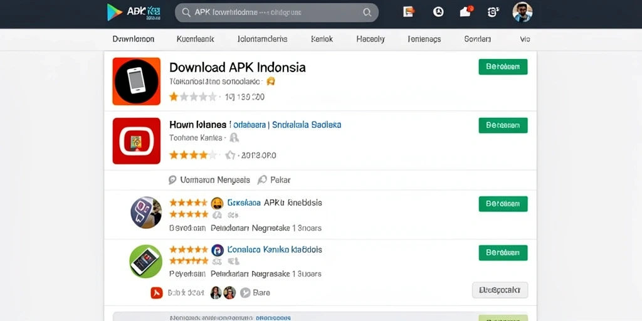
Task: Click the first small user avatar at bottom
Action: coord(216,292)
